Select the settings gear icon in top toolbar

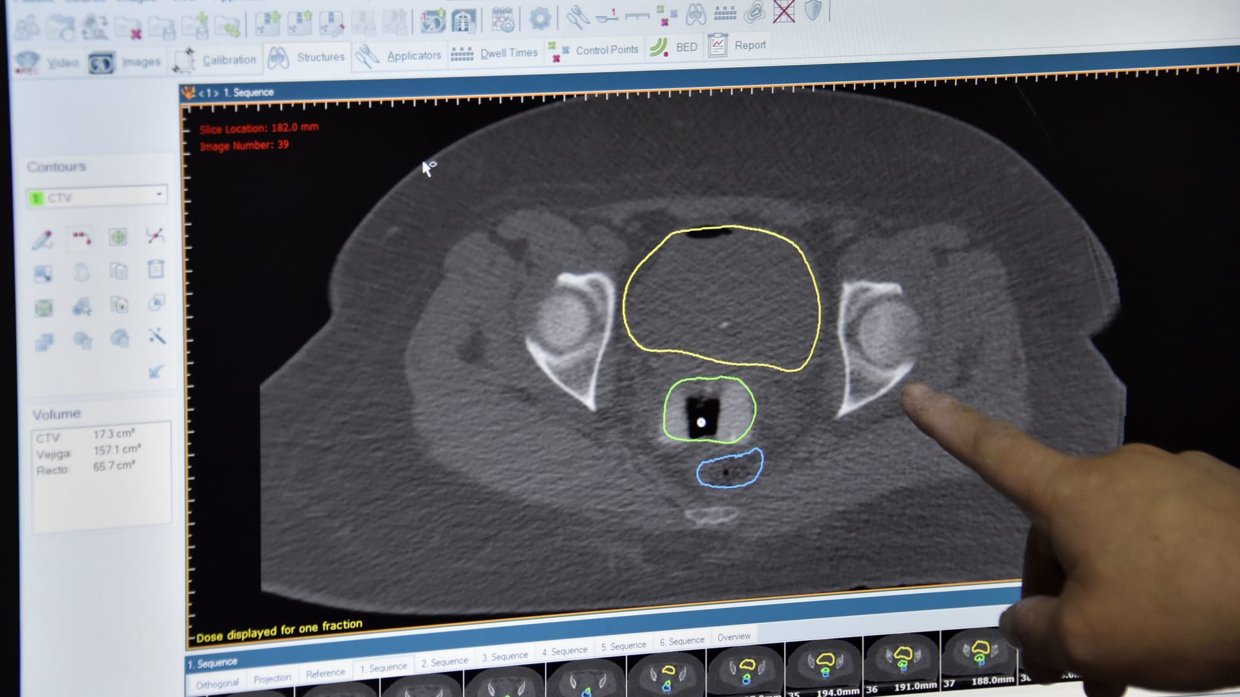(x=540, y=19)
